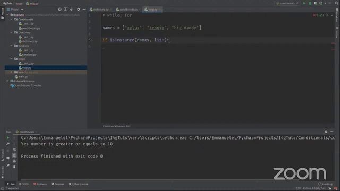The height and width of the screenshot is (191, 340).
Task: Open main.py in project tree
Action: pos(21,76)
